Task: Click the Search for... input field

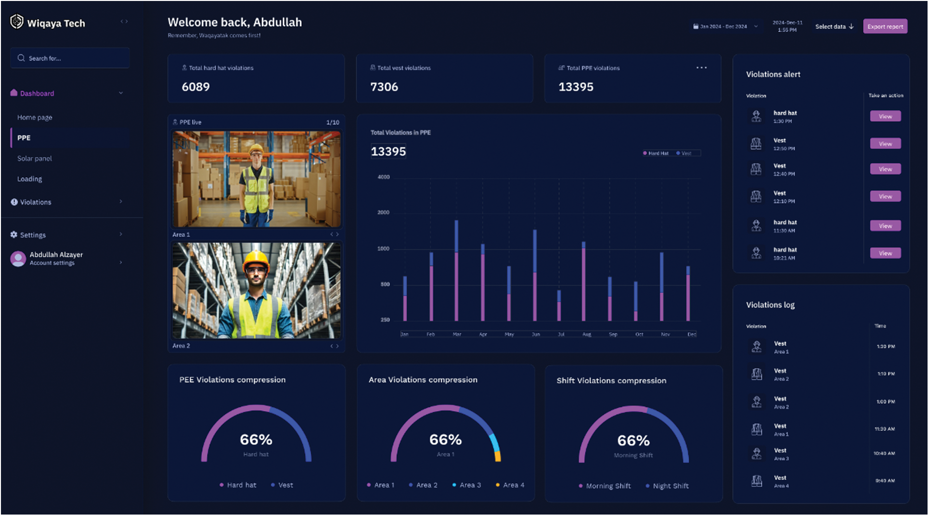Action: click(70, 58)
